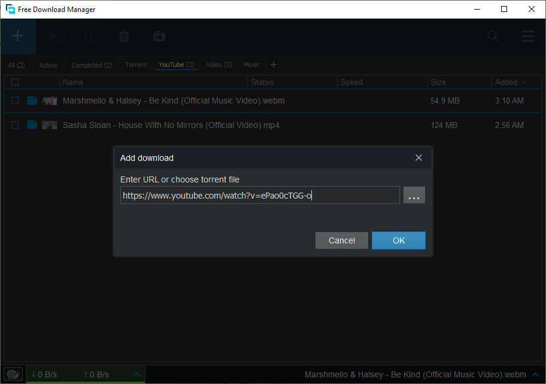
Task: Click the 3:10 AM added time
Action: coord(509,101)
